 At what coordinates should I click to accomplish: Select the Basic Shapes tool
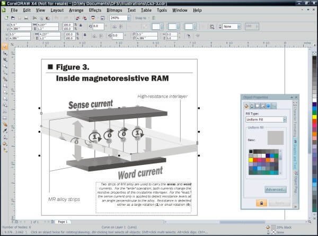pyautogui.click(x=5, y=105)
